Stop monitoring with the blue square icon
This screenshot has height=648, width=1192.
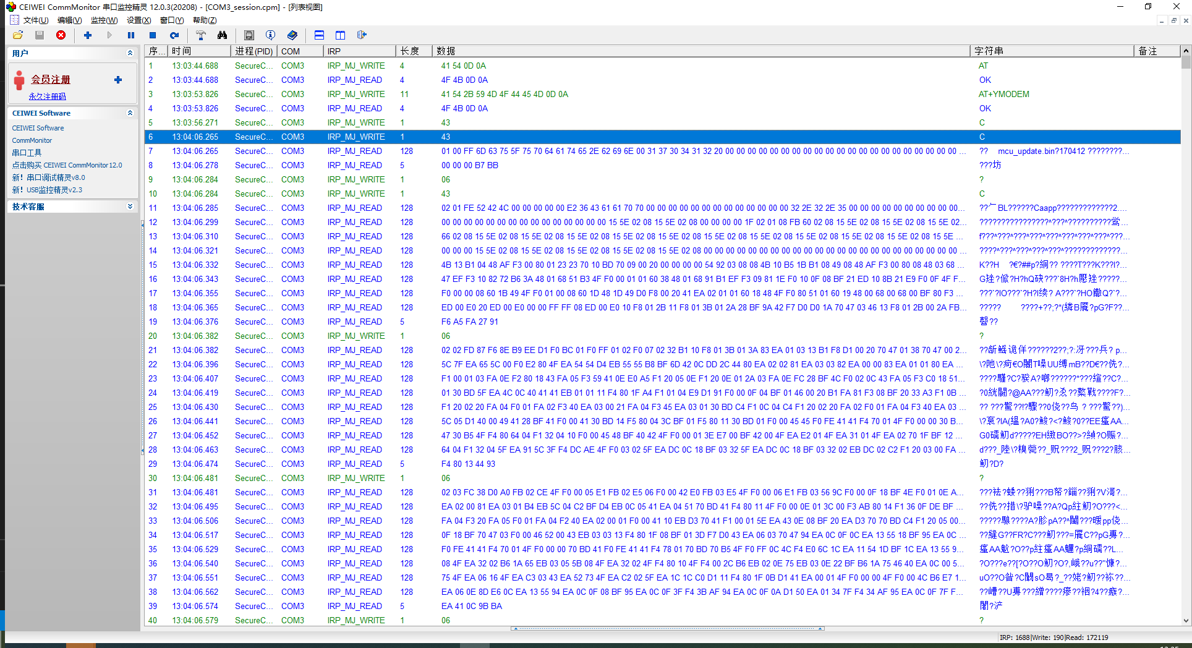tap(153, 35)
